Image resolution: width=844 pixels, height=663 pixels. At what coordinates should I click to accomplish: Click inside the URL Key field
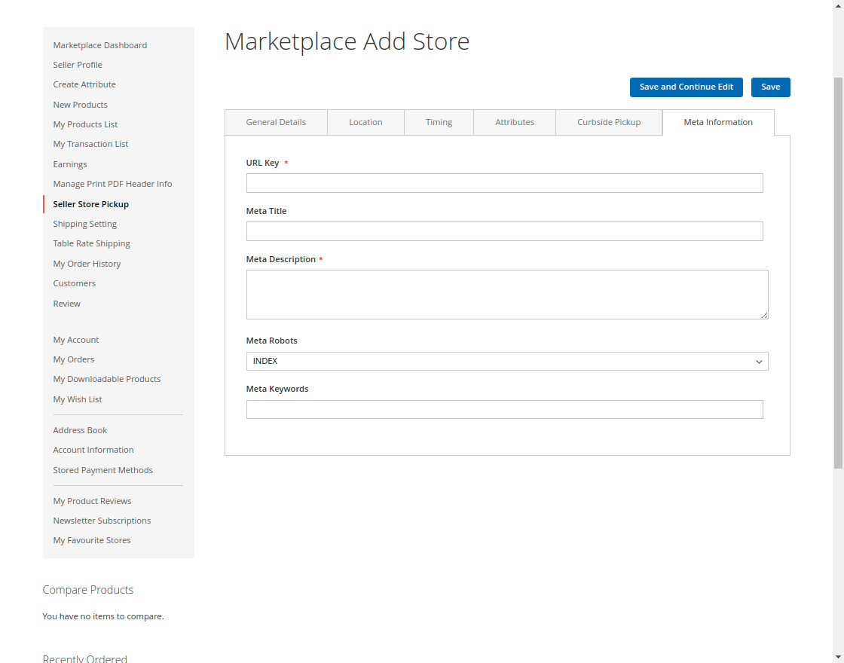coord(504,182)
